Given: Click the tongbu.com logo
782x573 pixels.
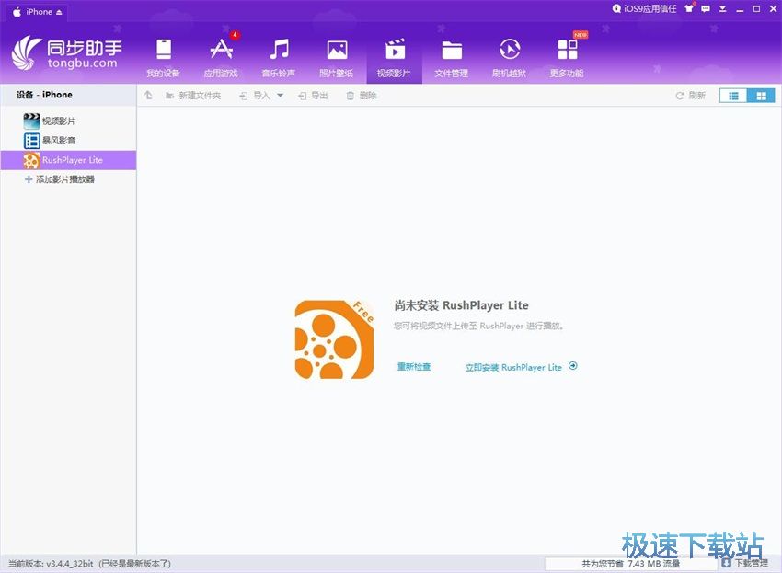Looking at the screenshot, I should click(66, 52).
